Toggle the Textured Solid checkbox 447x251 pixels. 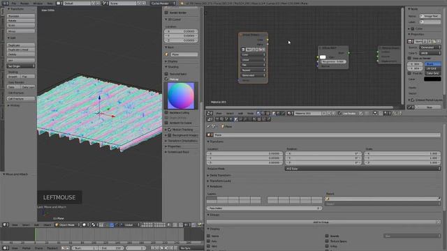coord(166,74)
